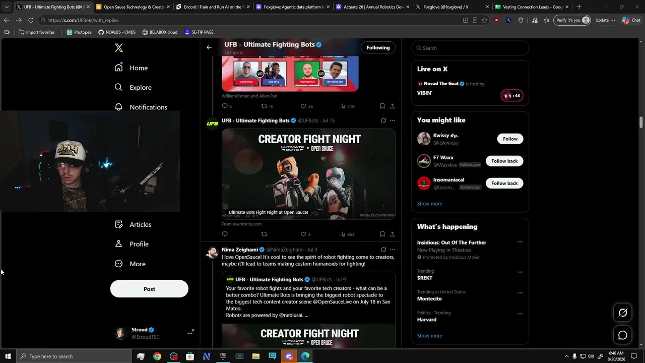
Task: Open the Photopea bookmark
Action: [x=79, y=32]
